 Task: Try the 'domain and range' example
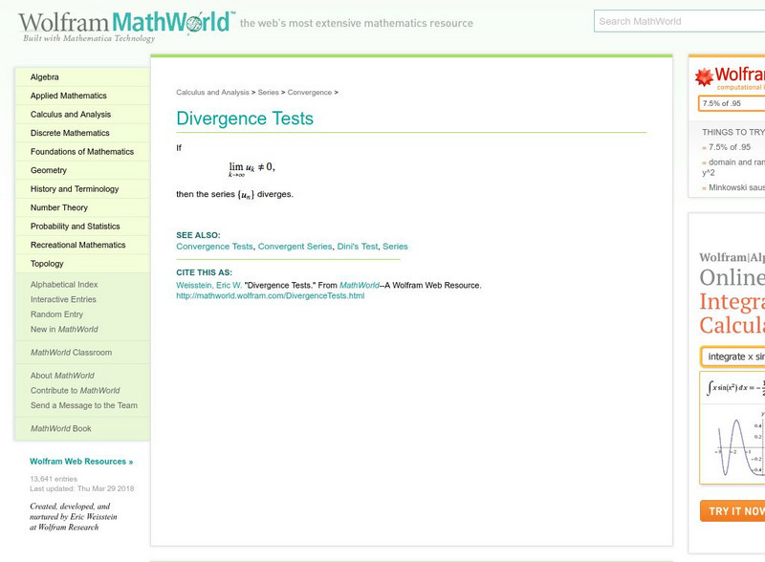pos(733,167)
